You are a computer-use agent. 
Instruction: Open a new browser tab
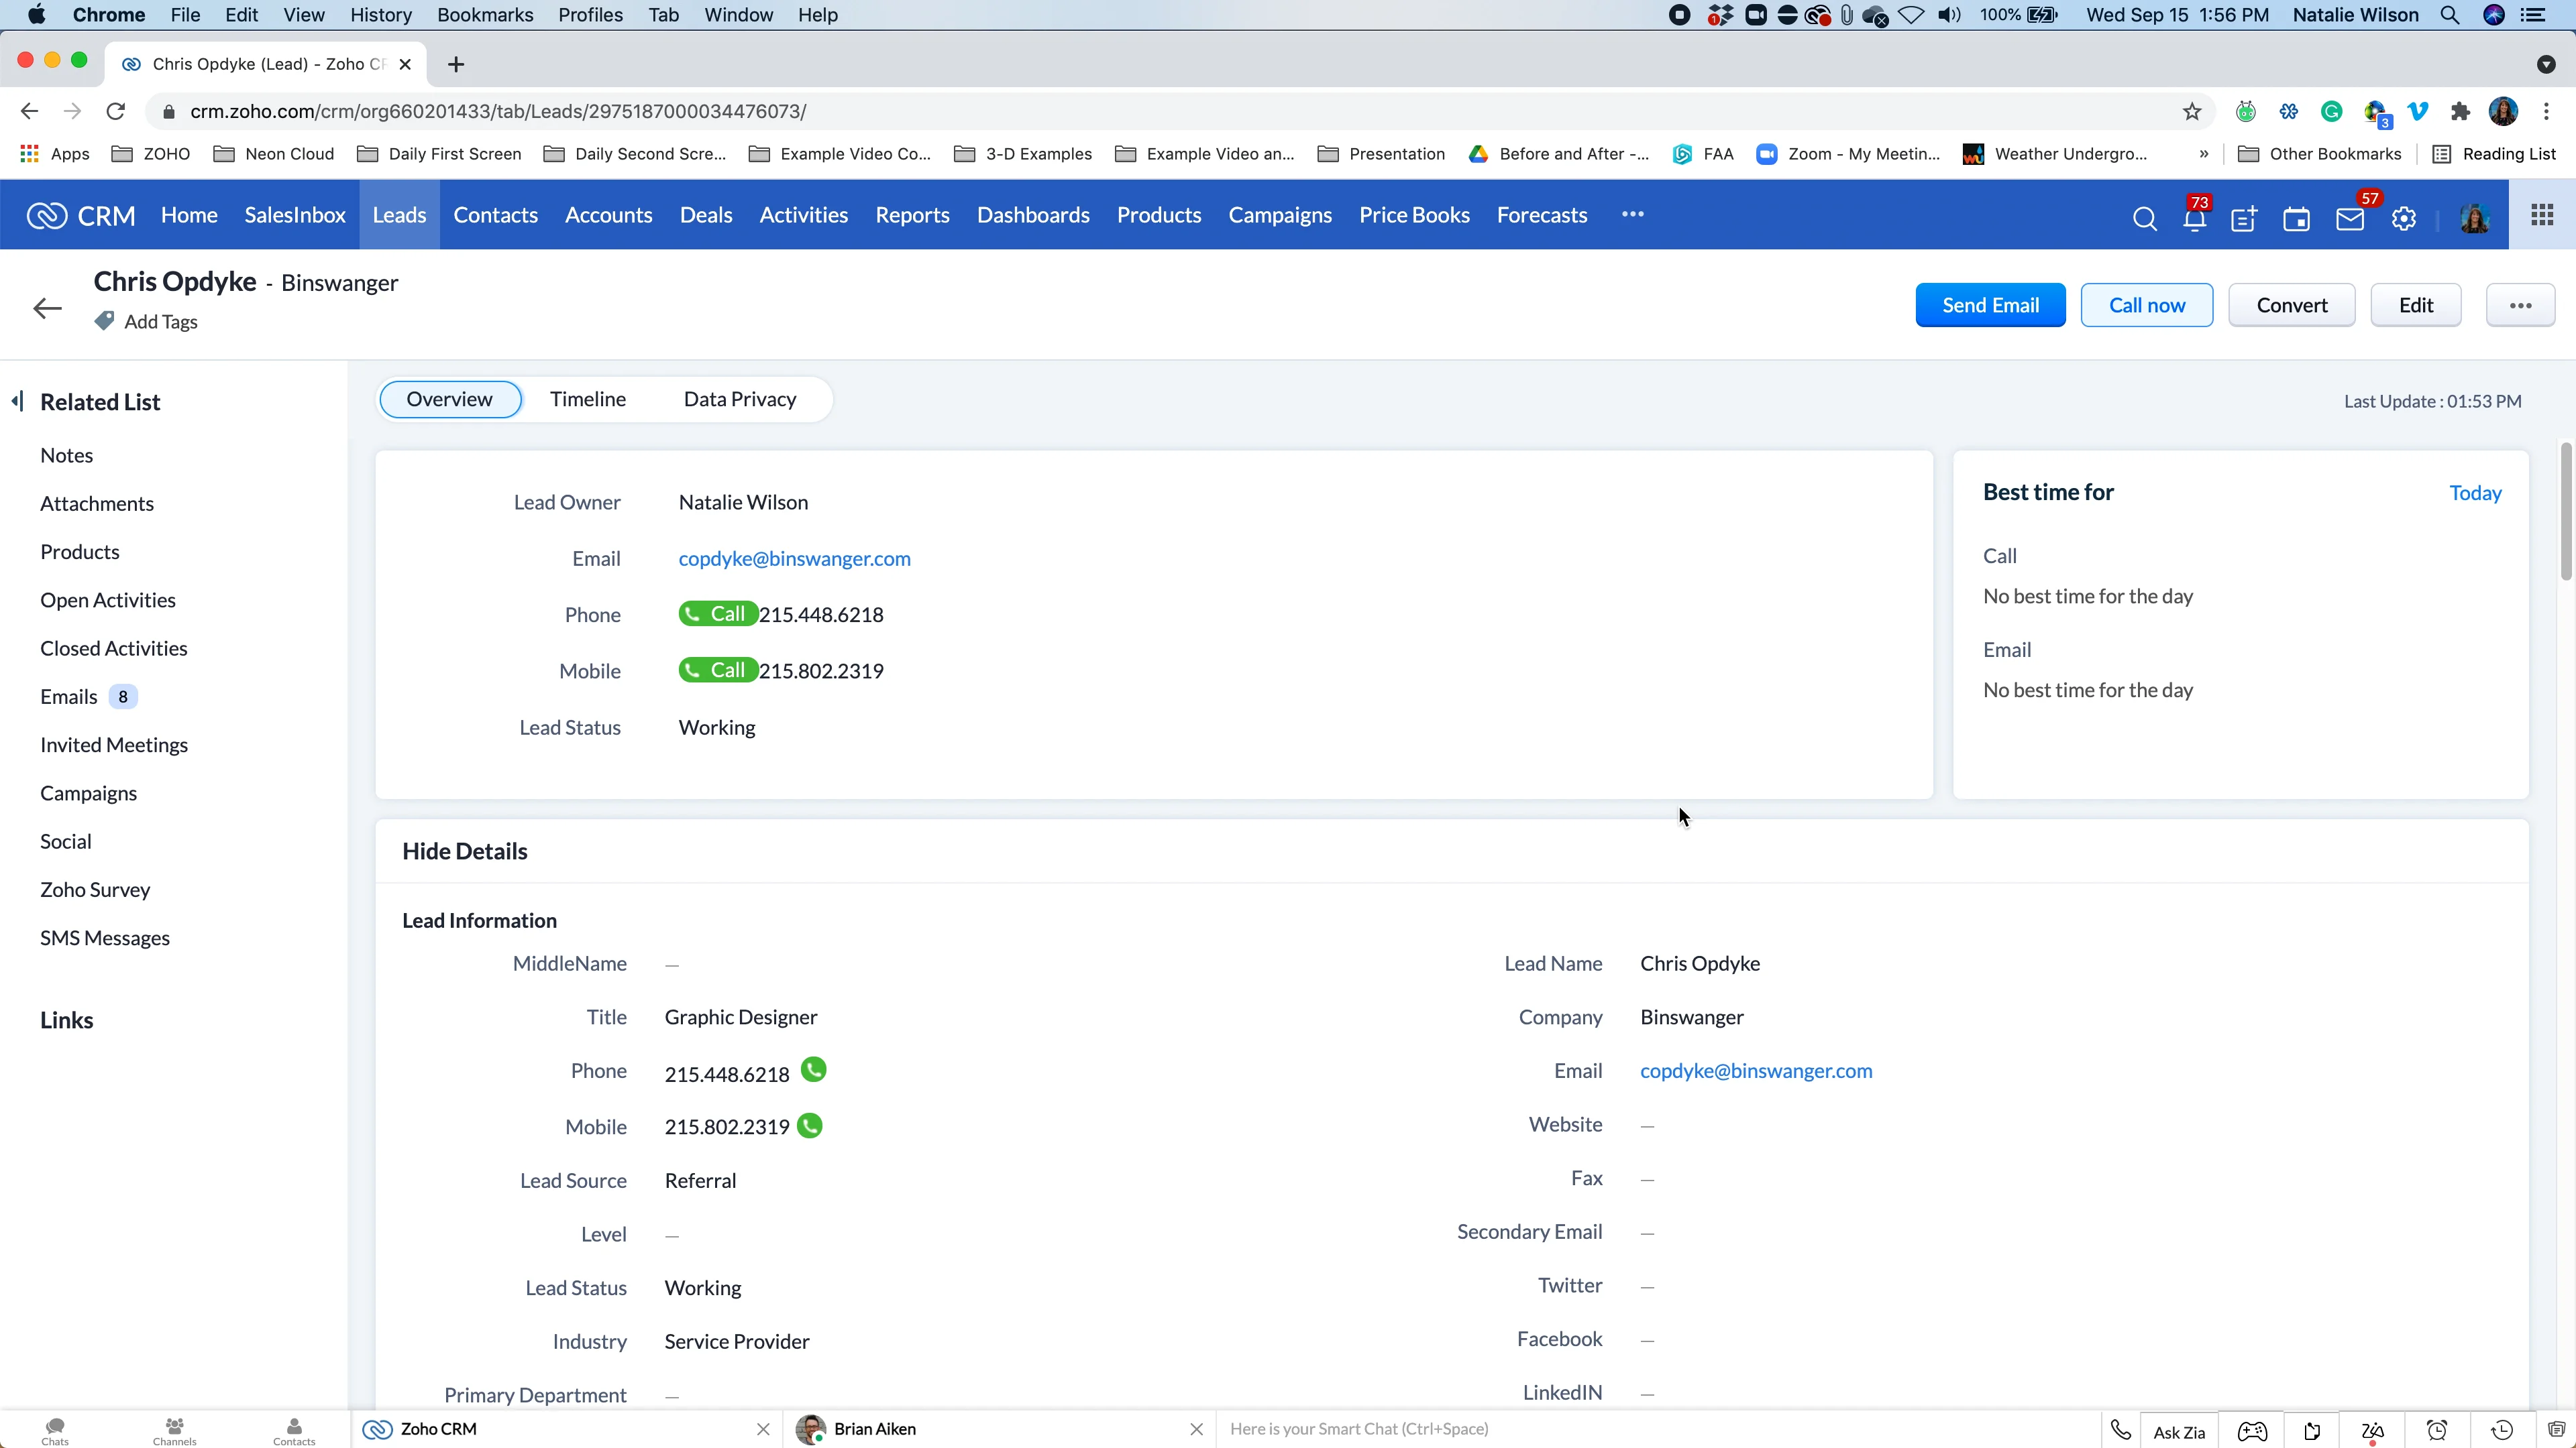click(x=456, y=64)
